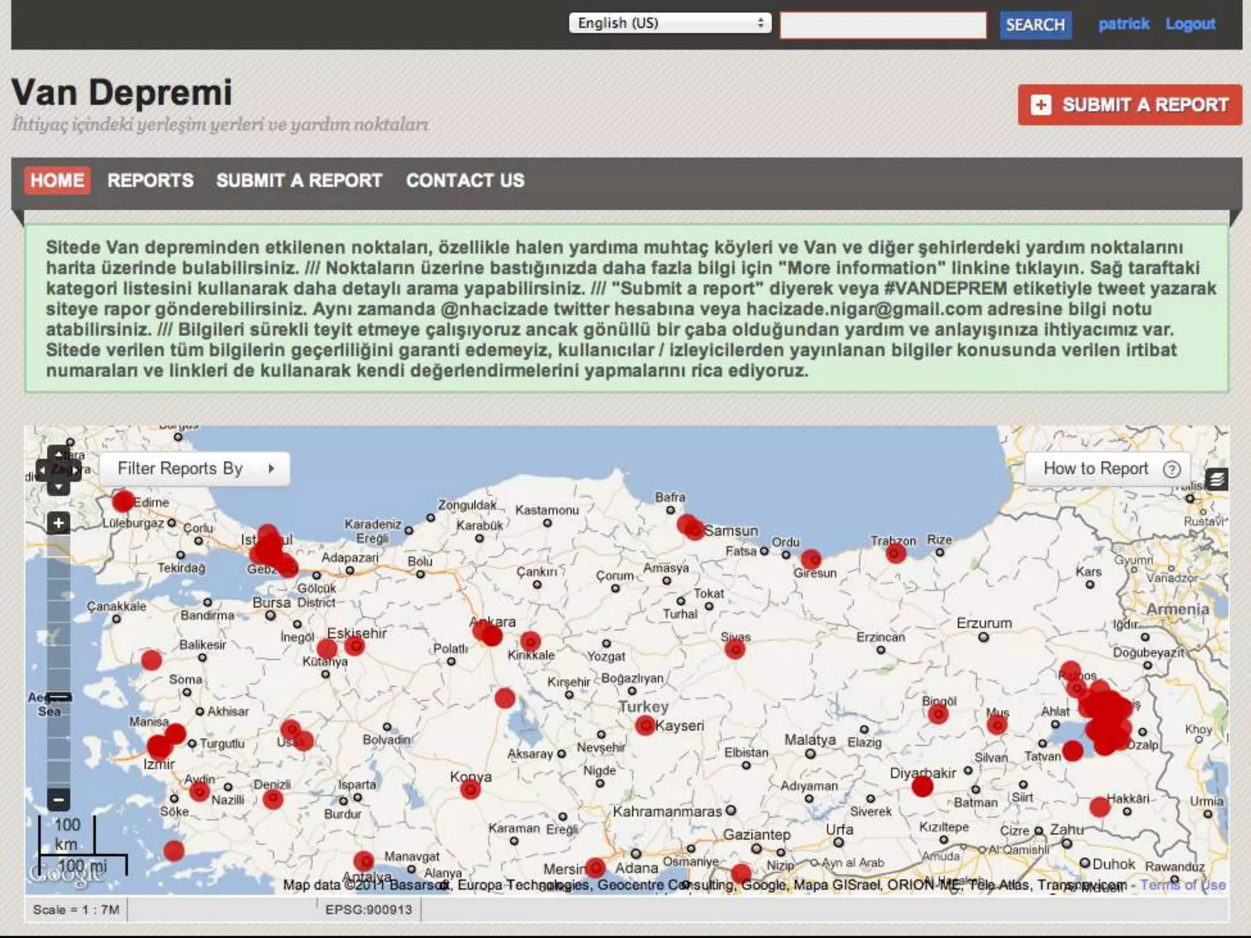Expand the How to Report panel

(x=1096, y=468)
